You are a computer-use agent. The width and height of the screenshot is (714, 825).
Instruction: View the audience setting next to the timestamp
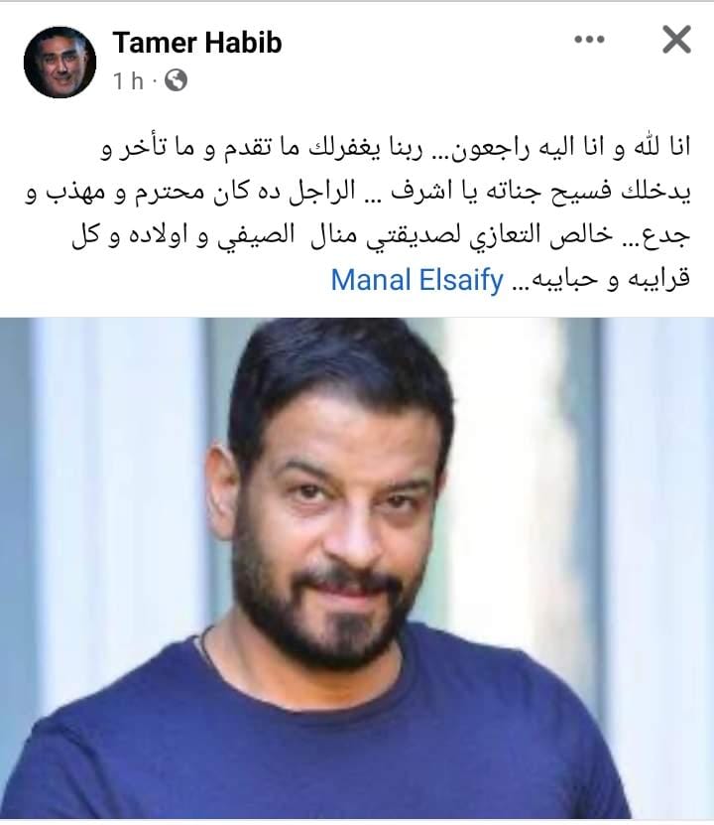click(x=176, y=80)
